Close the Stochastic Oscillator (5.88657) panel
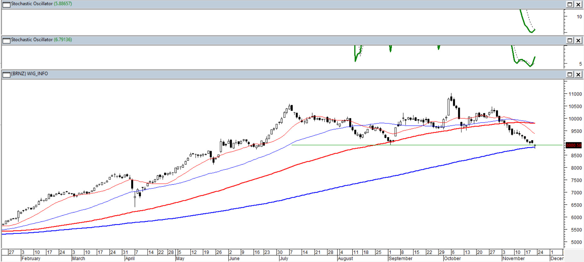 [x=578, y=4]
